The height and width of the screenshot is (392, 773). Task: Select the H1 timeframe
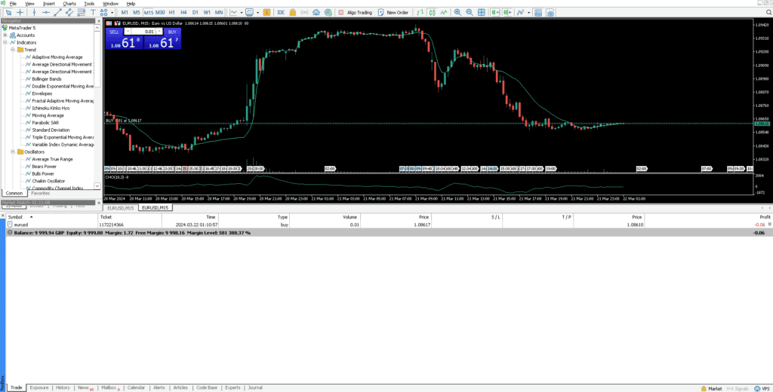[171, 12]
